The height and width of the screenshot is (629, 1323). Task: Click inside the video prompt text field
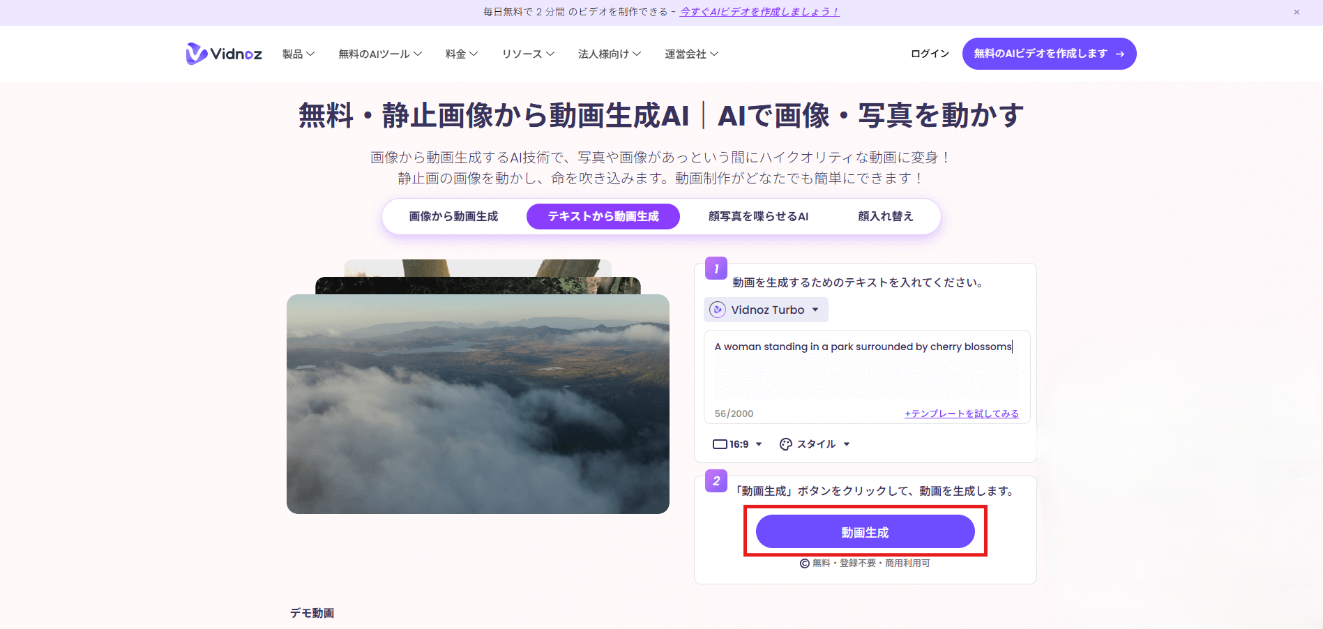[865, 370]
